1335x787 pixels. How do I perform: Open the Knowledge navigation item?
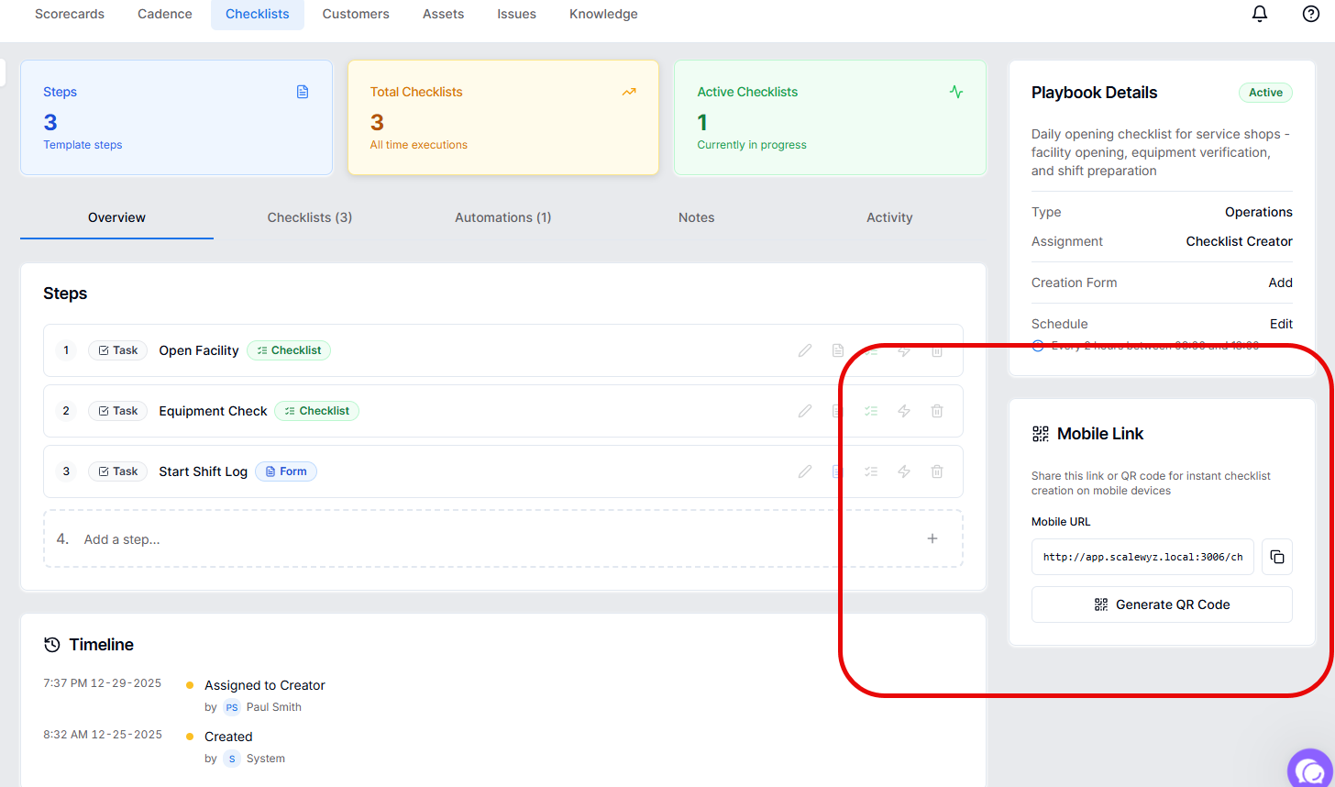pyautogui.click(x=603, y=14)
